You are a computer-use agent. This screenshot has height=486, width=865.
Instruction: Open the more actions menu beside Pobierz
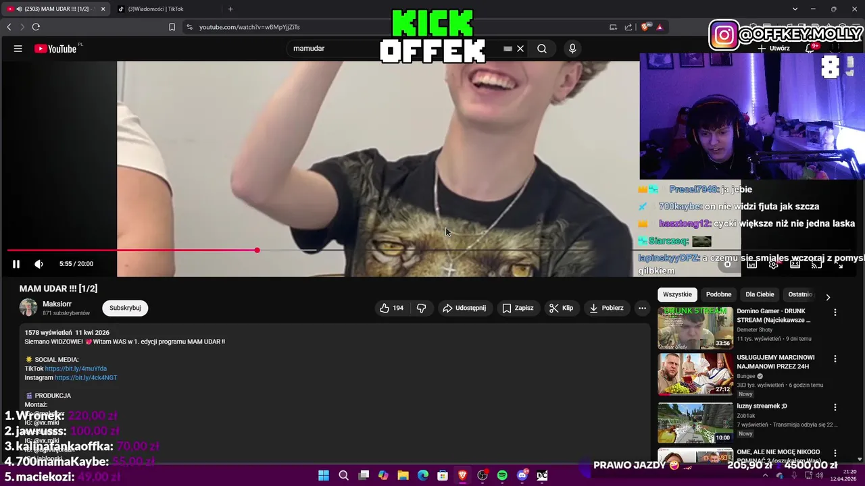tap(642, 308)
